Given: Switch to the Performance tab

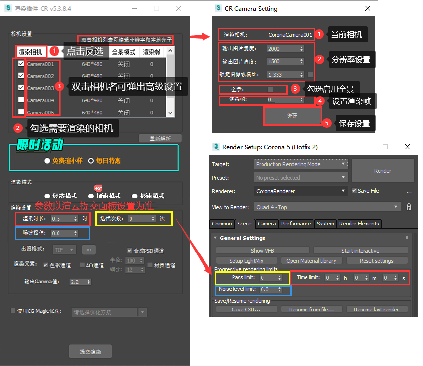Looking at the screenshot, I should [x=296, y=224].
